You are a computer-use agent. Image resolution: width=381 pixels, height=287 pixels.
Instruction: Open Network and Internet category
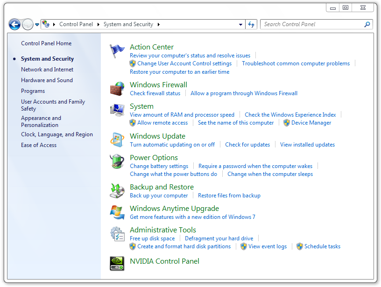pos(47,70)
